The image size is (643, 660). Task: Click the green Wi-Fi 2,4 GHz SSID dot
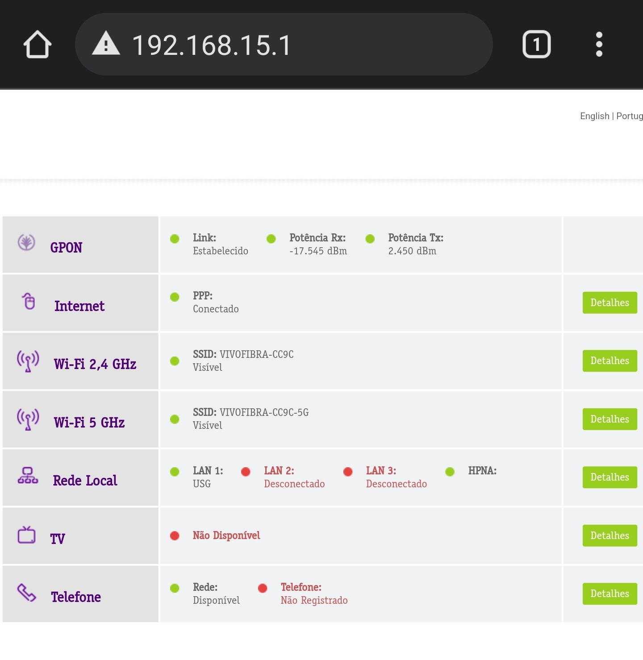point(175,361)
